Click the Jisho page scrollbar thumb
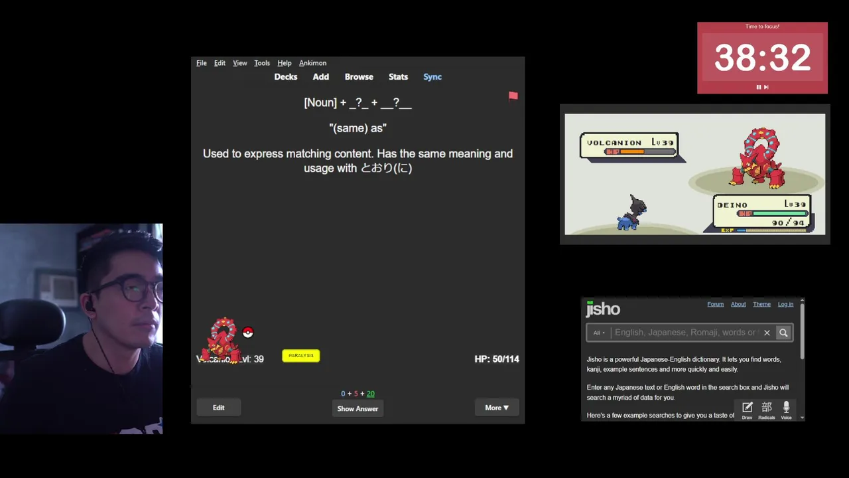 [802, 332]
